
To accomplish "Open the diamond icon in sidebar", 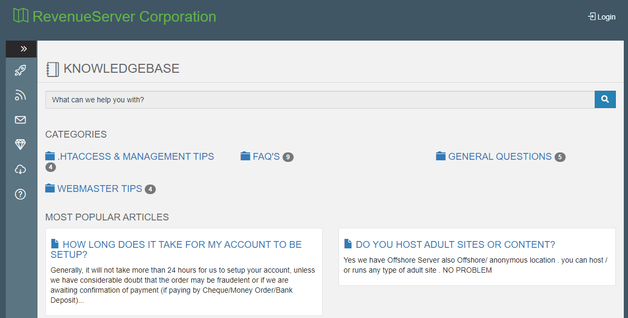I will pyautogui.click(x=21, y=144).
